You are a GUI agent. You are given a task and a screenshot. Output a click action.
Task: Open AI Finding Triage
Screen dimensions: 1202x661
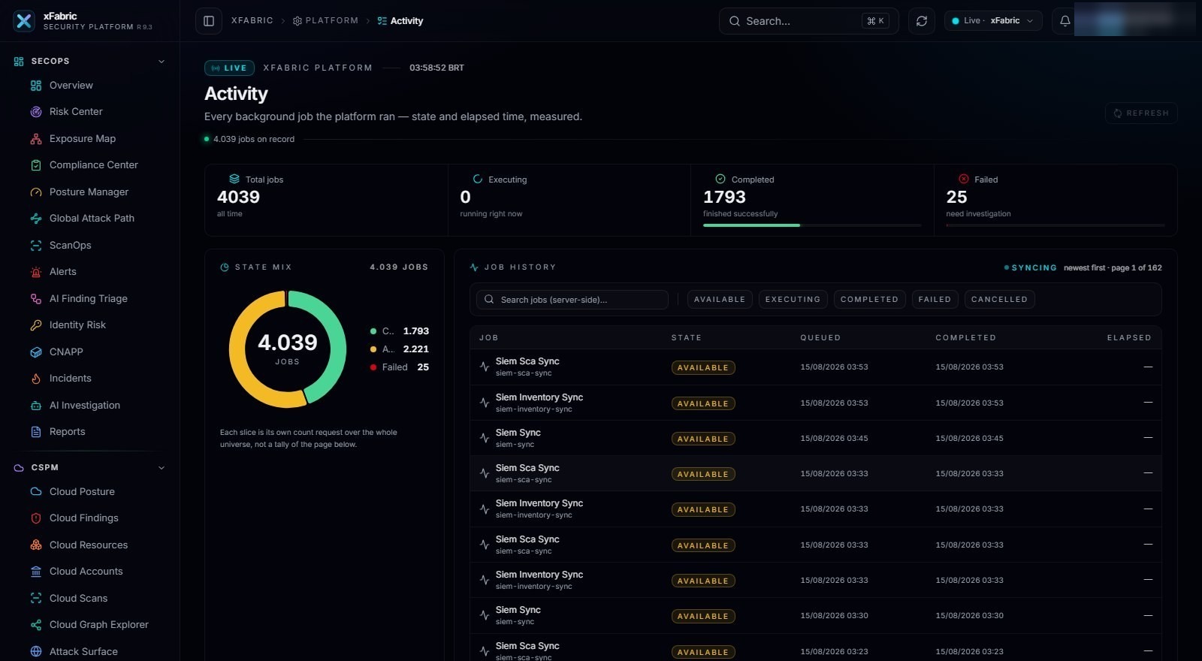(x=89, y=299)
